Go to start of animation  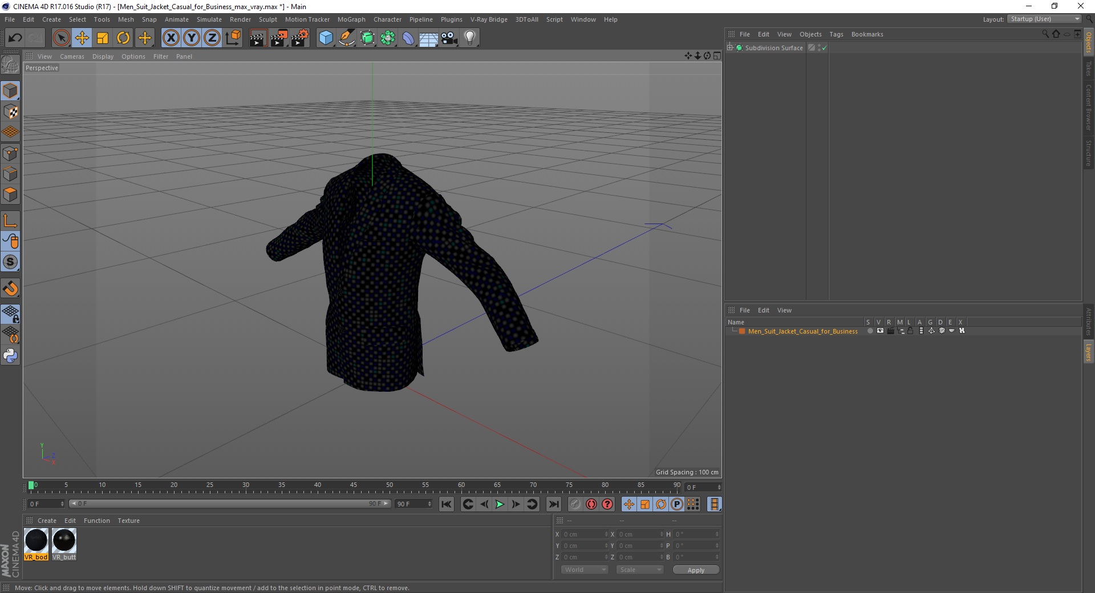pos(447,504)
